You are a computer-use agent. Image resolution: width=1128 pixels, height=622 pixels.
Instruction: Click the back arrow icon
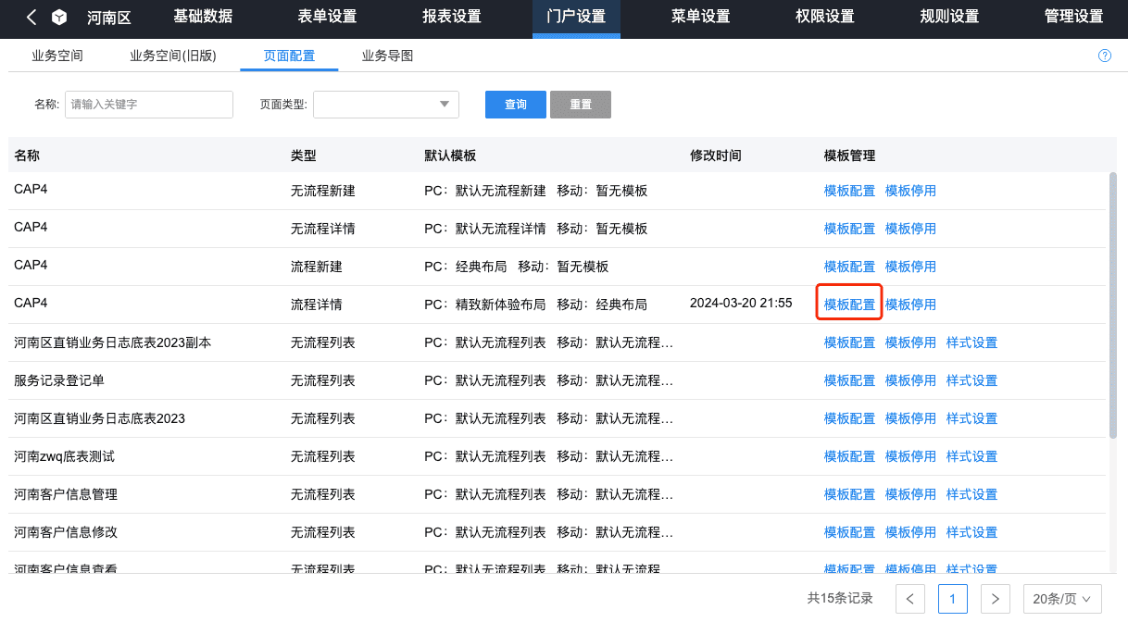pos(31,17)
